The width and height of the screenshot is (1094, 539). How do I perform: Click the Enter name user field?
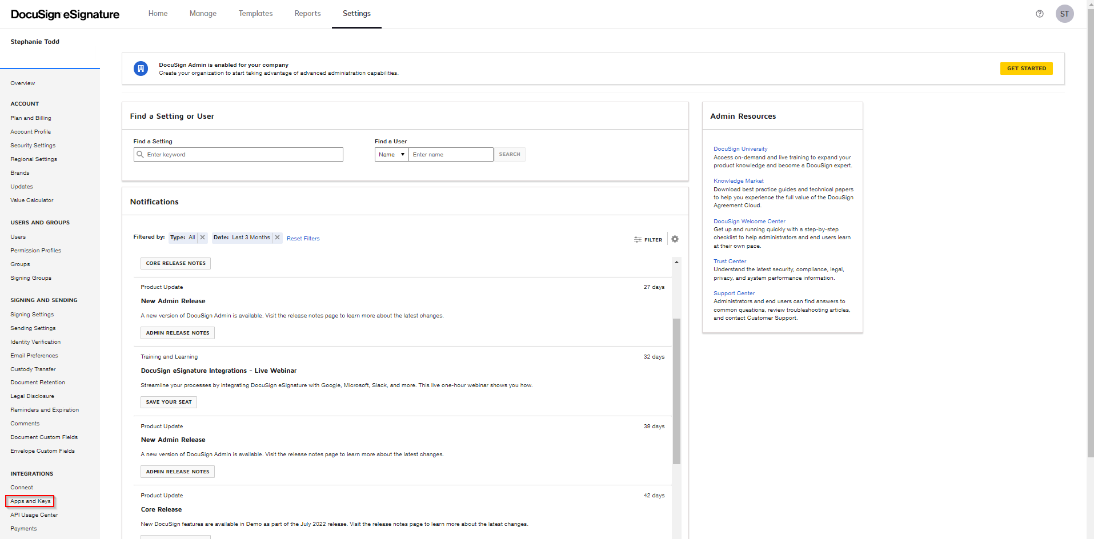[x=451, y=154]
